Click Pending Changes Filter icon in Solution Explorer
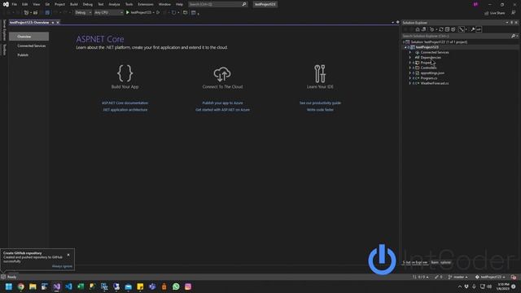Viewport: 521px width, 293px height. coord(432,29)
